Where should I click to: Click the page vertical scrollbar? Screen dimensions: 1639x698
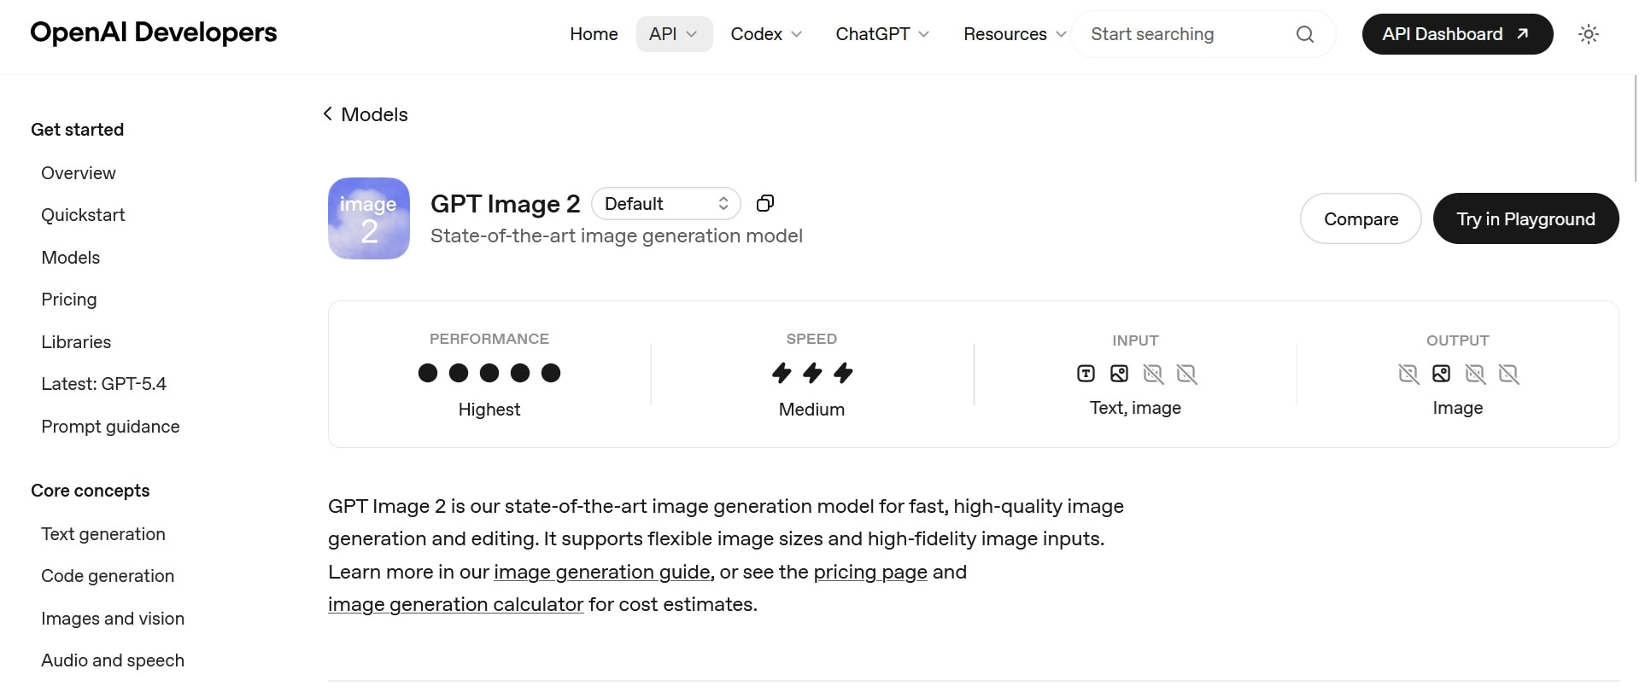(1636, 128)
